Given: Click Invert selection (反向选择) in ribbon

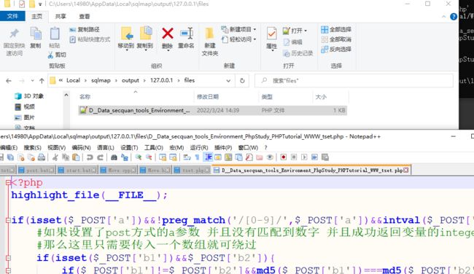Looking at the screenshot, I should (336, 50).
